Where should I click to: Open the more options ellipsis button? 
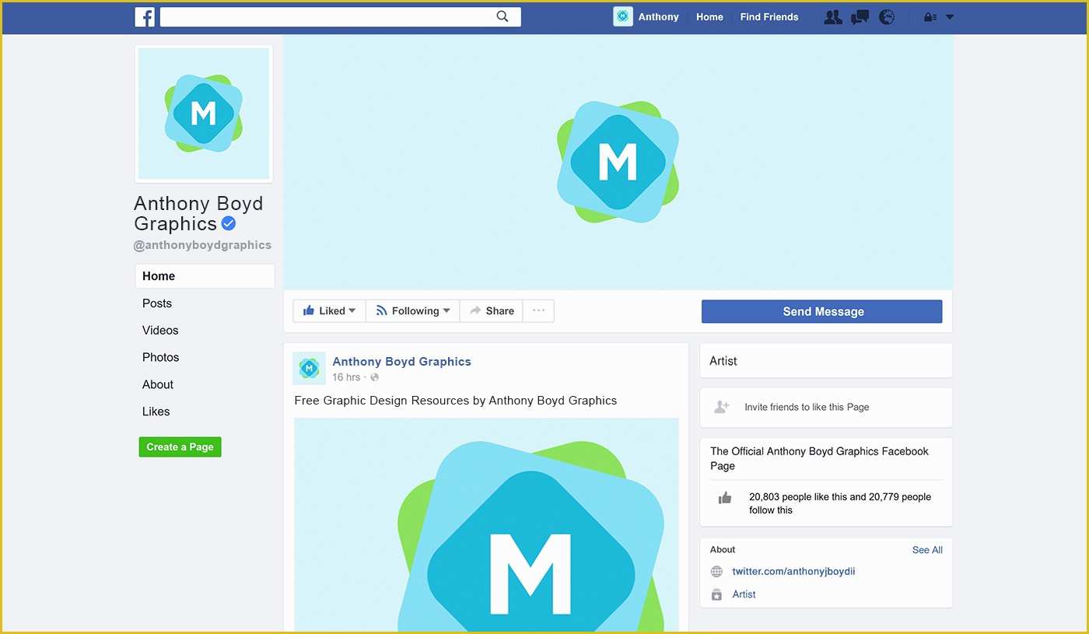(x=538, y=311)
